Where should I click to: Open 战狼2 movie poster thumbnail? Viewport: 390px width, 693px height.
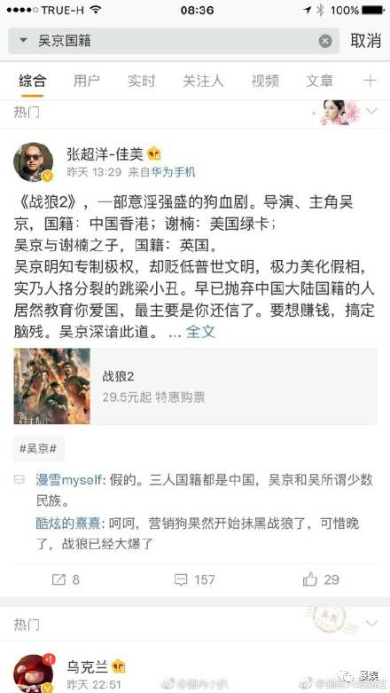pos(51,386)
